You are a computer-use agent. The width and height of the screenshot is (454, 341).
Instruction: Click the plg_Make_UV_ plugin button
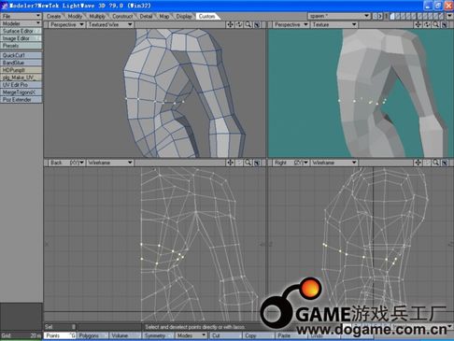click(21, 78)
